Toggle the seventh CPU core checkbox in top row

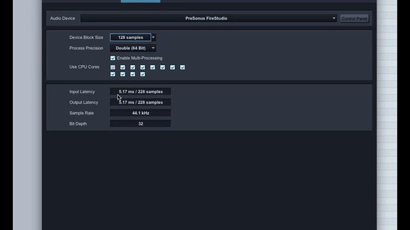(172, 67)
